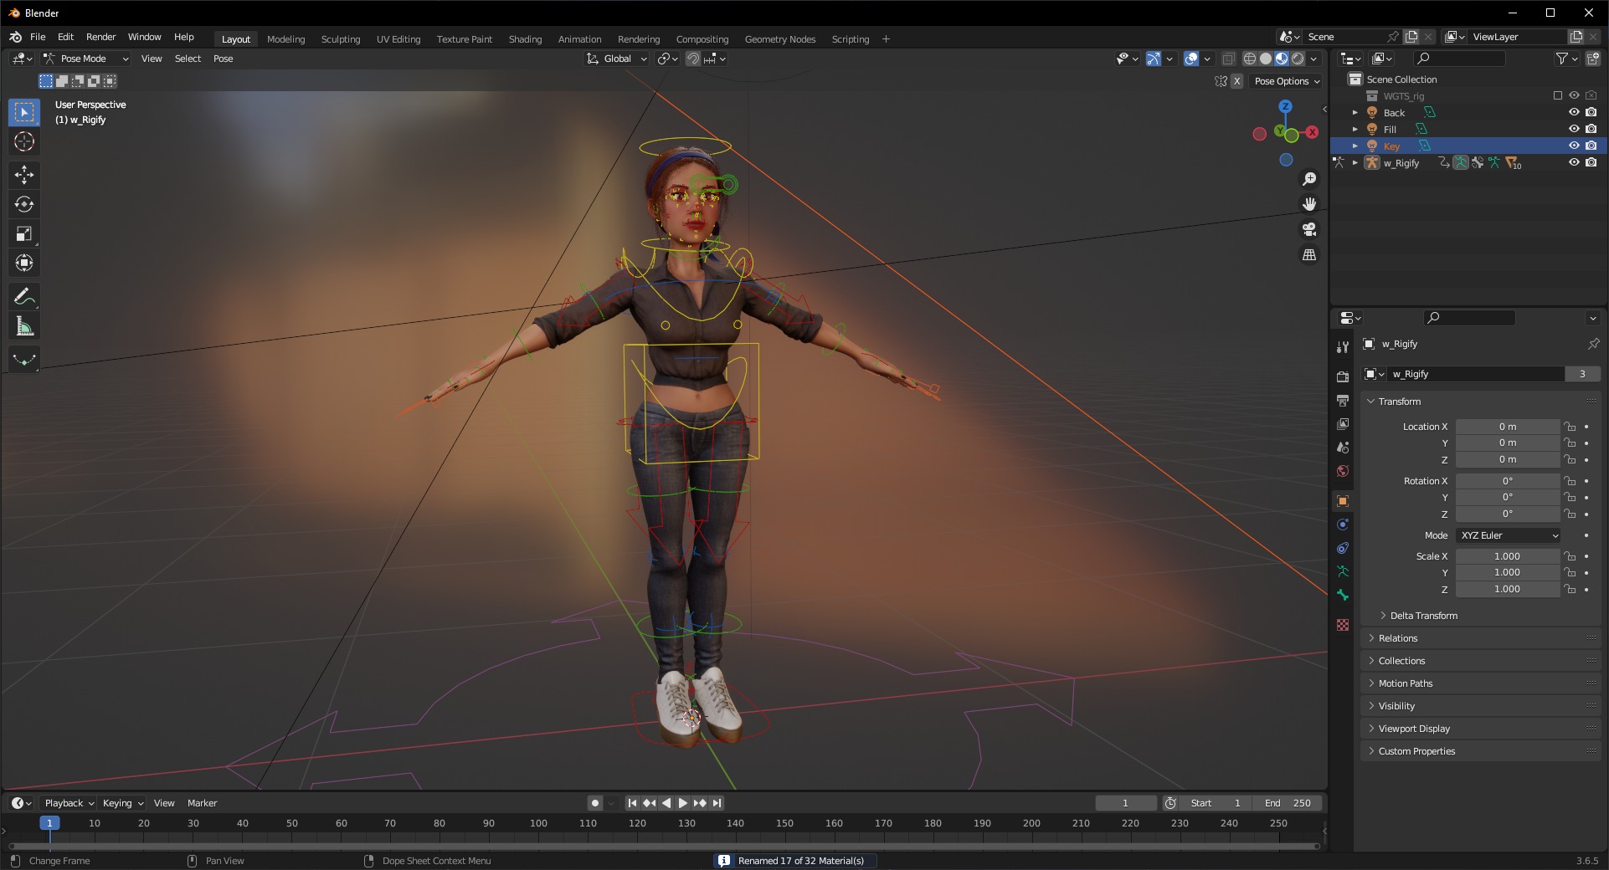Viewport: 1609px width, 870px height.
Task: Expand the Motion Paths panel
Action: pos(1406,683)
